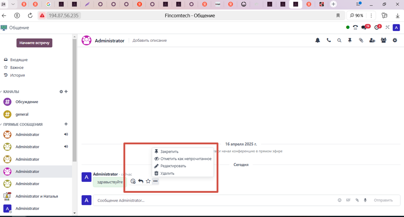The width and height of the screenshot is (404, 217).
Task: Toggle notification bell in the chat header
Action: point(318,41)
